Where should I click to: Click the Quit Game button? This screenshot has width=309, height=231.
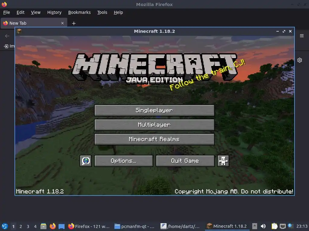coord(185,161)
